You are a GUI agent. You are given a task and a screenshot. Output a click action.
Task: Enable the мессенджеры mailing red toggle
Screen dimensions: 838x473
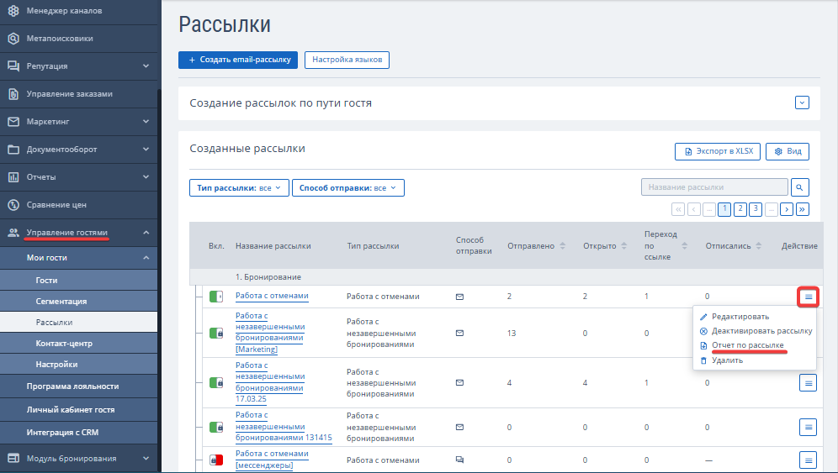point(216,460)
